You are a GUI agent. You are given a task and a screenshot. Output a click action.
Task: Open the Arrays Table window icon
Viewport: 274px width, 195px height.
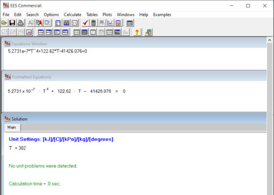point(85,32)
